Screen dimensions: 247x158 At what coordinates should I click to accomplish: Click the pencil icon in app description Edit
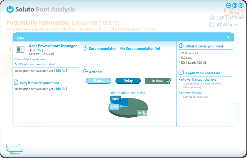click(x=64, y=71)
